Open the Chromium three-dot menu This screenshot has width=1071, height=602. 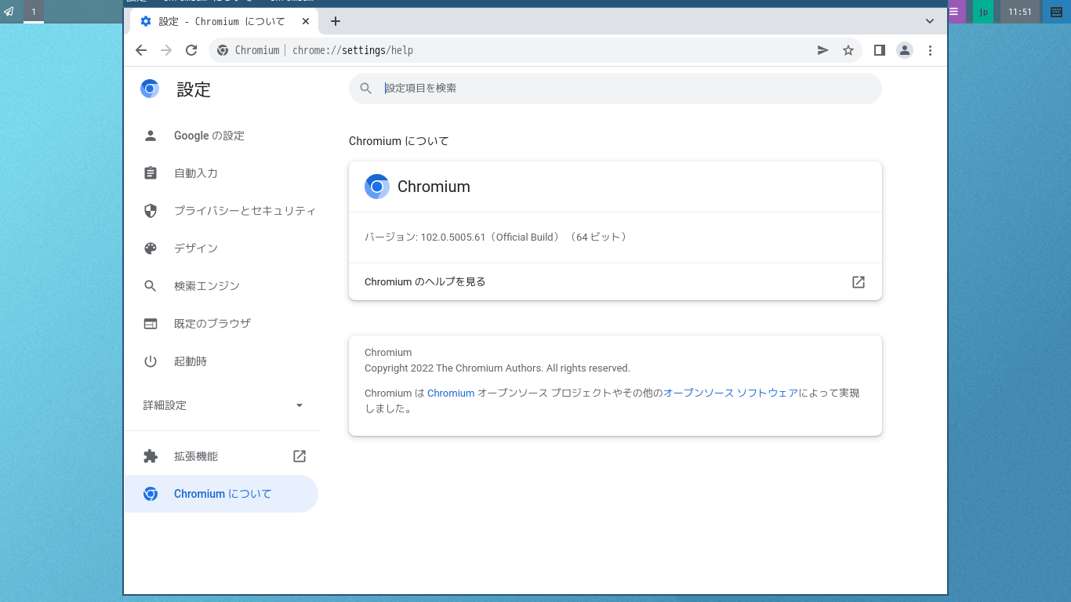(930, 50)
